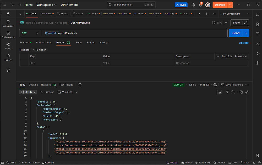Toggle the Console panel in status bar
This screenshot has height=165, width=262.
click(x=48, y=163)
